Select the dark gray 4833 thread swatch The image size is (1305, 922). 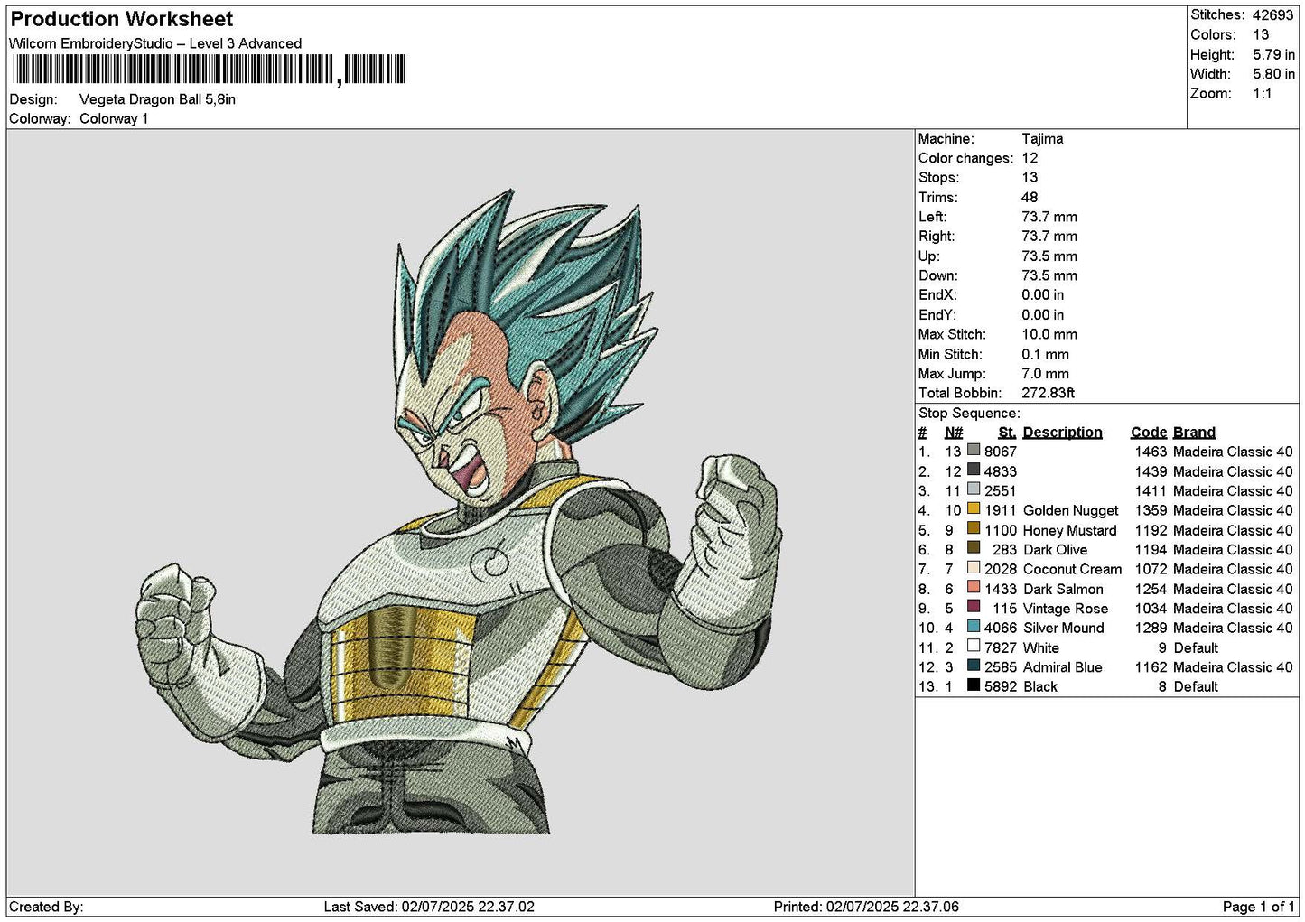(974, 470)
